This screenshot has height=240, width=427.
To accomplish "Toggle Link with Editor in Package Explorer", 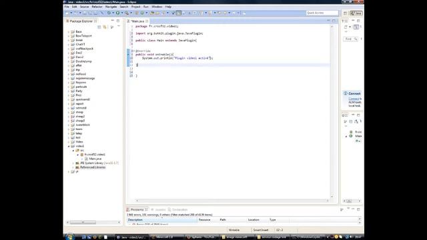I will coord(105,27).
